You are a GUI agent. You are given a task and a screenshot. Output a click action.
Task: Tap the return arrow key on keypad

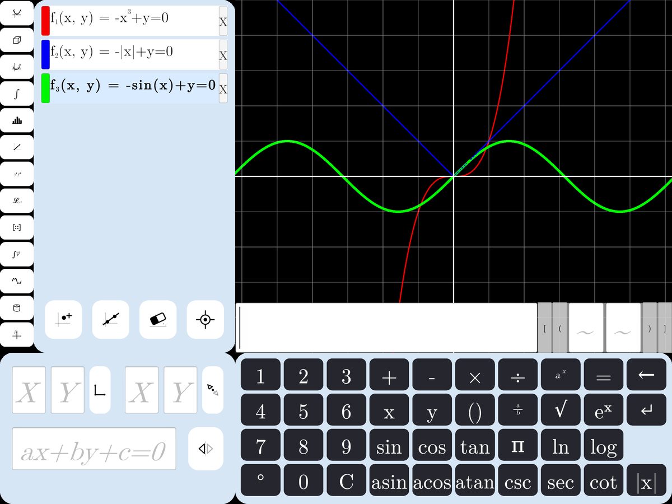647,410
